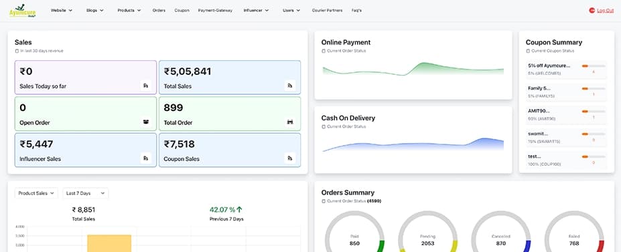The width and height of the screenshot is (621, 252).
Task: Open the Courier Partners page
Action: pos(327,10)
